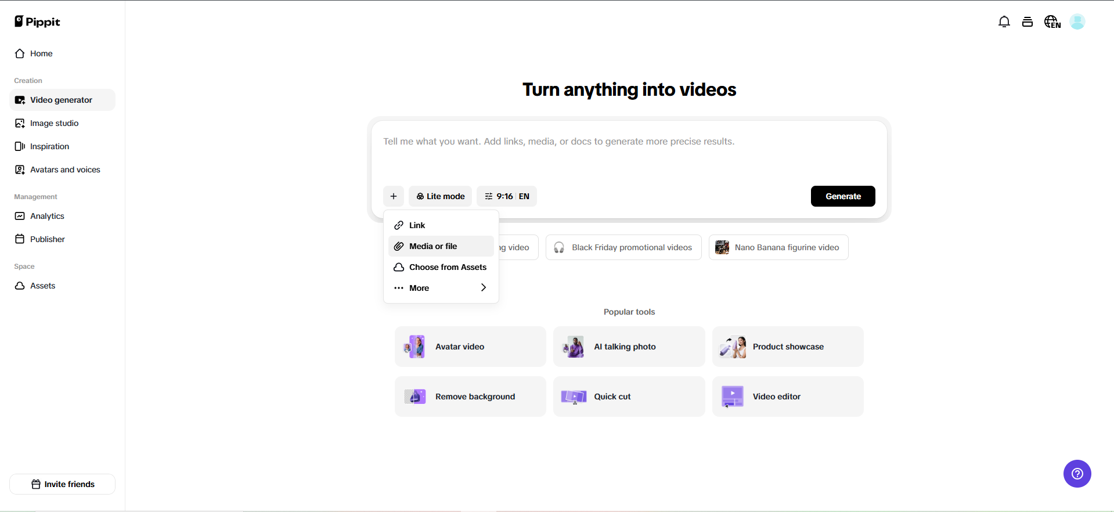This screenshot has width=1114, height=512.
Task: Open Inspiration page
Action: tap(63, 146)
